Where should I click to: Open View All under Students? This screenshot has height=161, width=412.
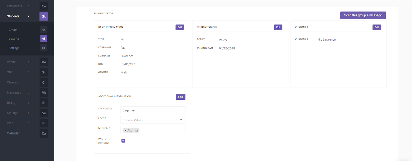point(14,39)
